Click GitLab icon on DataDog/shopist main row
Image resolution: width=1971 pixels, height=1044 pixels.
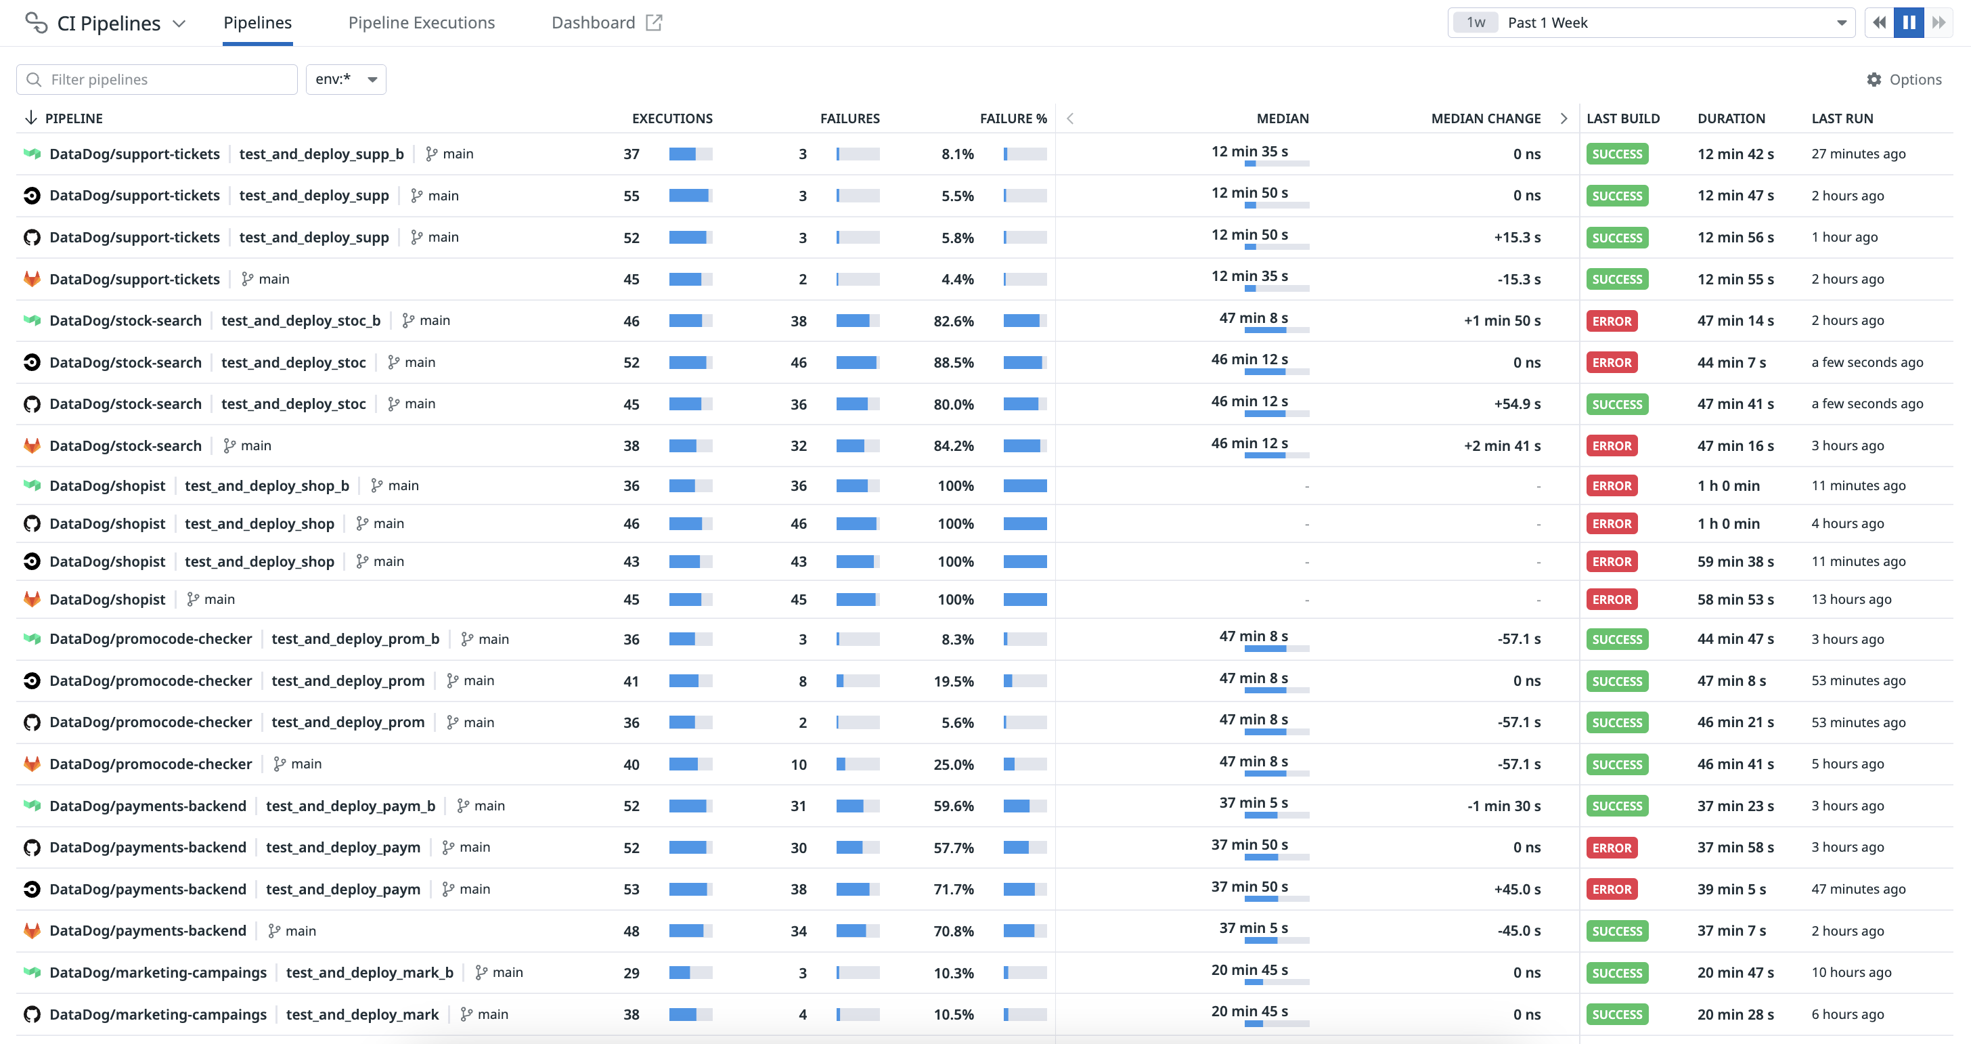pyautogui.click(x=32, y=599)
